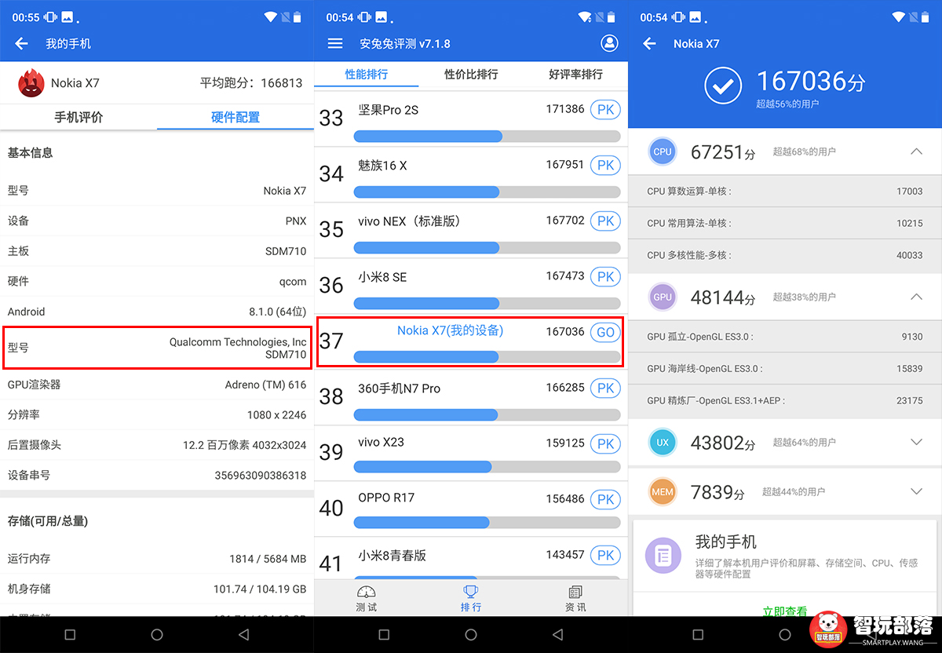The width and height of the screenshot is (942, 653).
Task: Tap GPU 孤立-OpenGL ES3.0 9130 row
Action: [x=785, y=337]
